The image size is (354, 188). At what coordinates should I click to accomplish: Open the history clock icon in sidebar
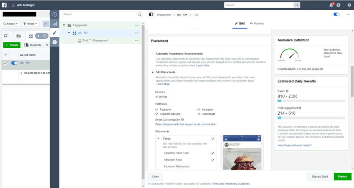(55, 42)
